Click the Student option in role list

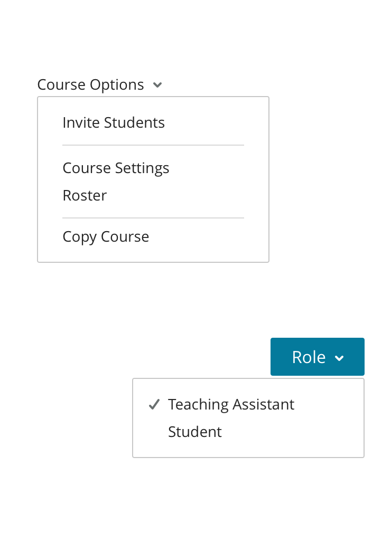point(194,432)
